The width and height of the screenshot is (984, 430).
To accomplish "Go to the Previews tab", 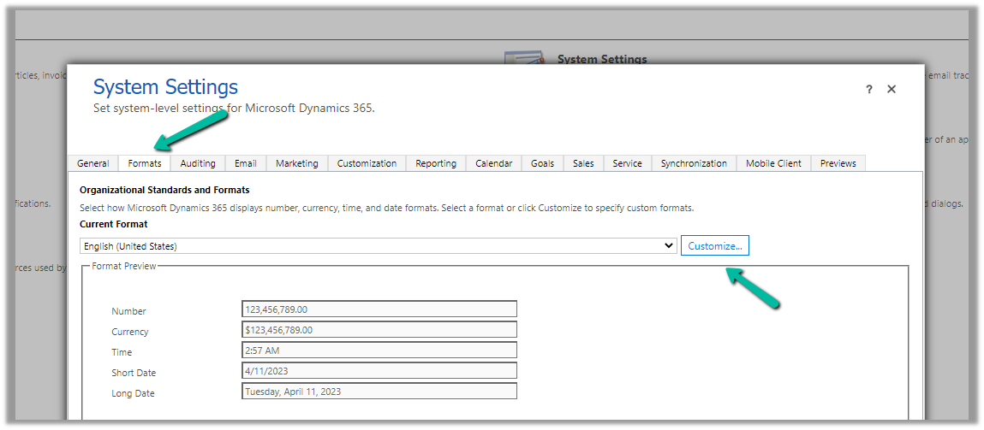I will point(838,163).
